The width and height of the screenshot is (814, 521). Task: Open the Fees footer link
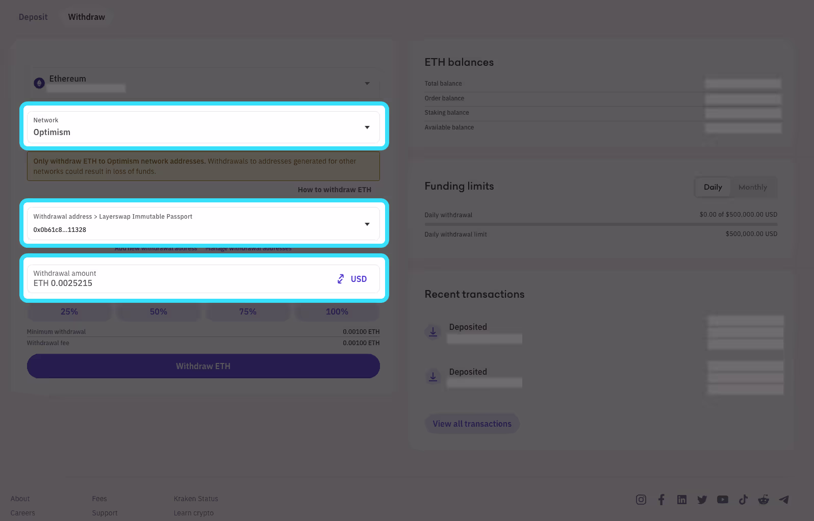pyautogui.click(x=99, y=499)
